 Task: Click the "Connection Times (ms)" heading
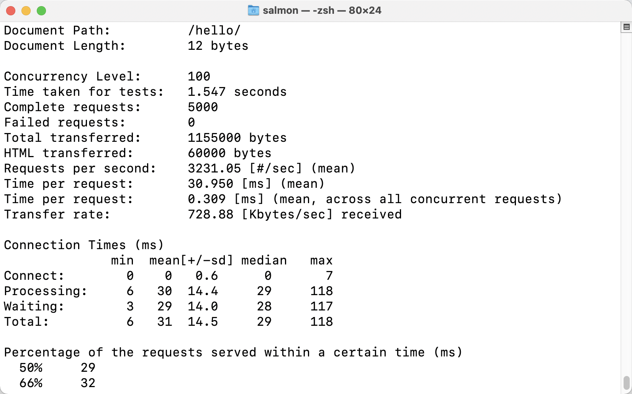pos(84,245)
